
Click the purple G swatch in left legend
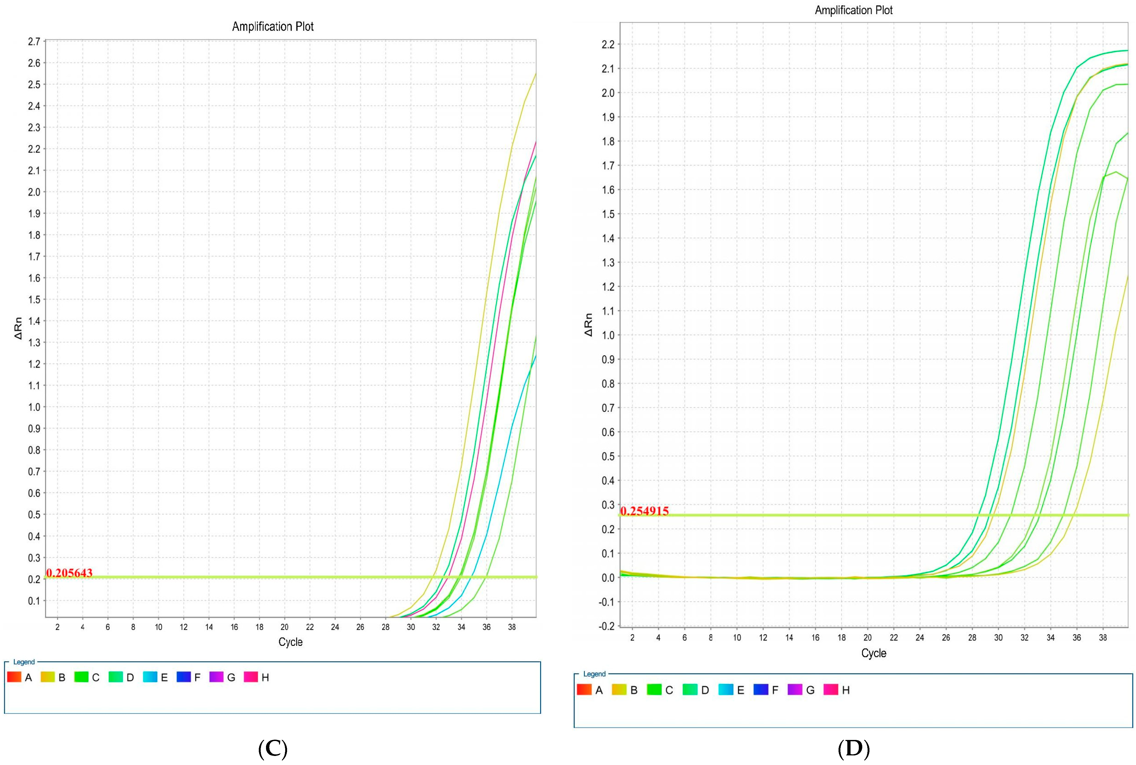point(217,677)
